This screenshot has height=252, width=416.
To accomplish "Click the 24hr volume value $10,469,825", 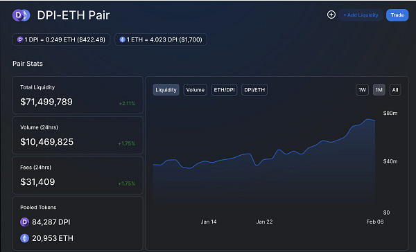I will pyautogui.click(x=47, y=142).
